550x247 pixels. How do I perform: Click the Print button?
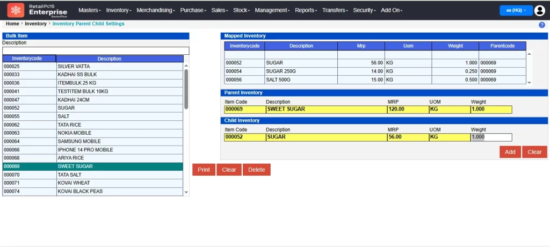coord(204,170)
